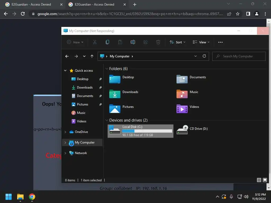
Task: Go back in File Explorer
Action: pos(67,56)
